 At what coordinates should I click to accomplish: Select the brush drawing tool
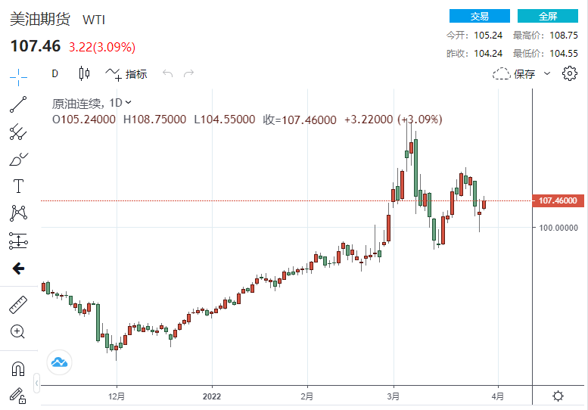[x=18, y=159]
